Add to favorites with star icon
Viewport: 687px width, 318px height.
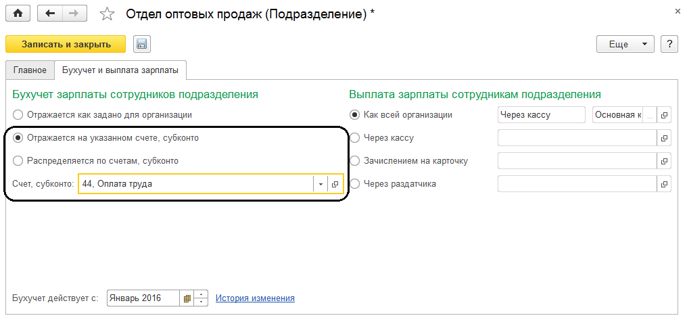(x=107, y=14)
